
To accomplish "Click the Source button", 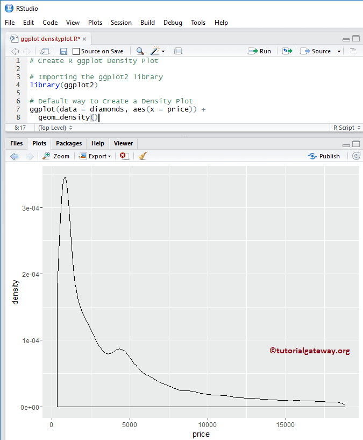I will coord(316,51).
